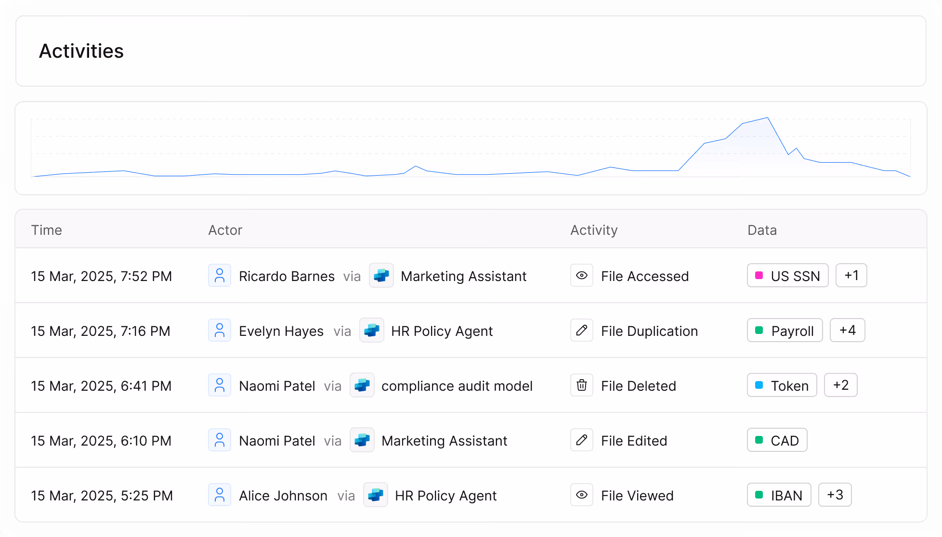Click the File Viewed activity
This screenshot has height=537, width=942.
pos(638,496)
